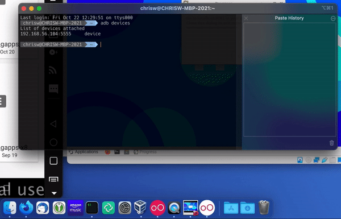Switch to the terminal app in the Dock
341x219 pixels.
click(92, 208)
